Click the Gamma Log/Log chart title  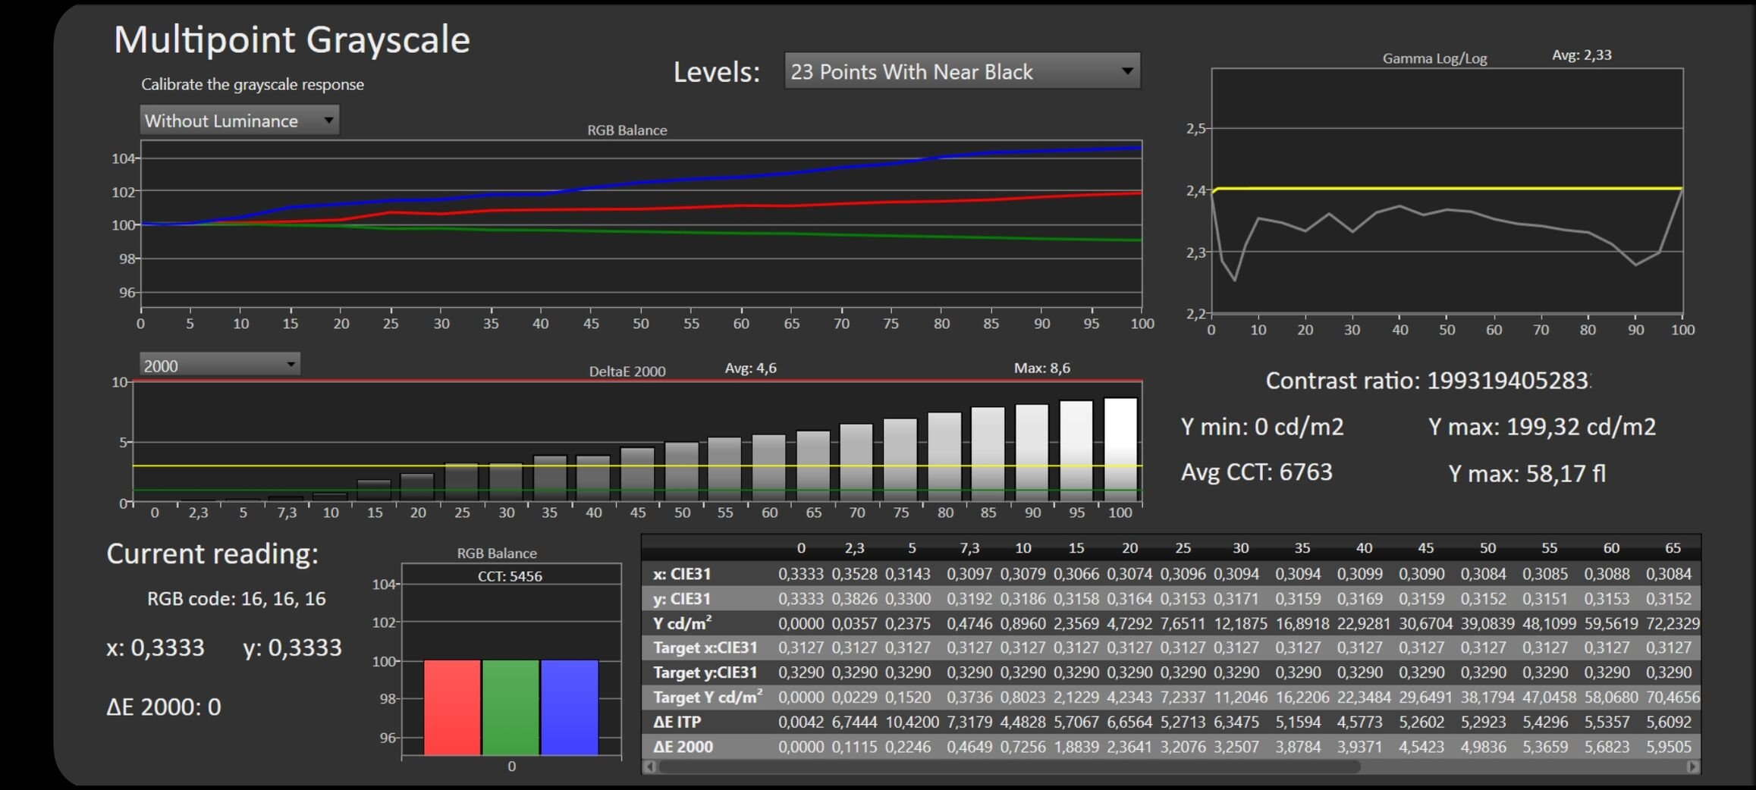pyautogui.click(x=1434, y=58)
